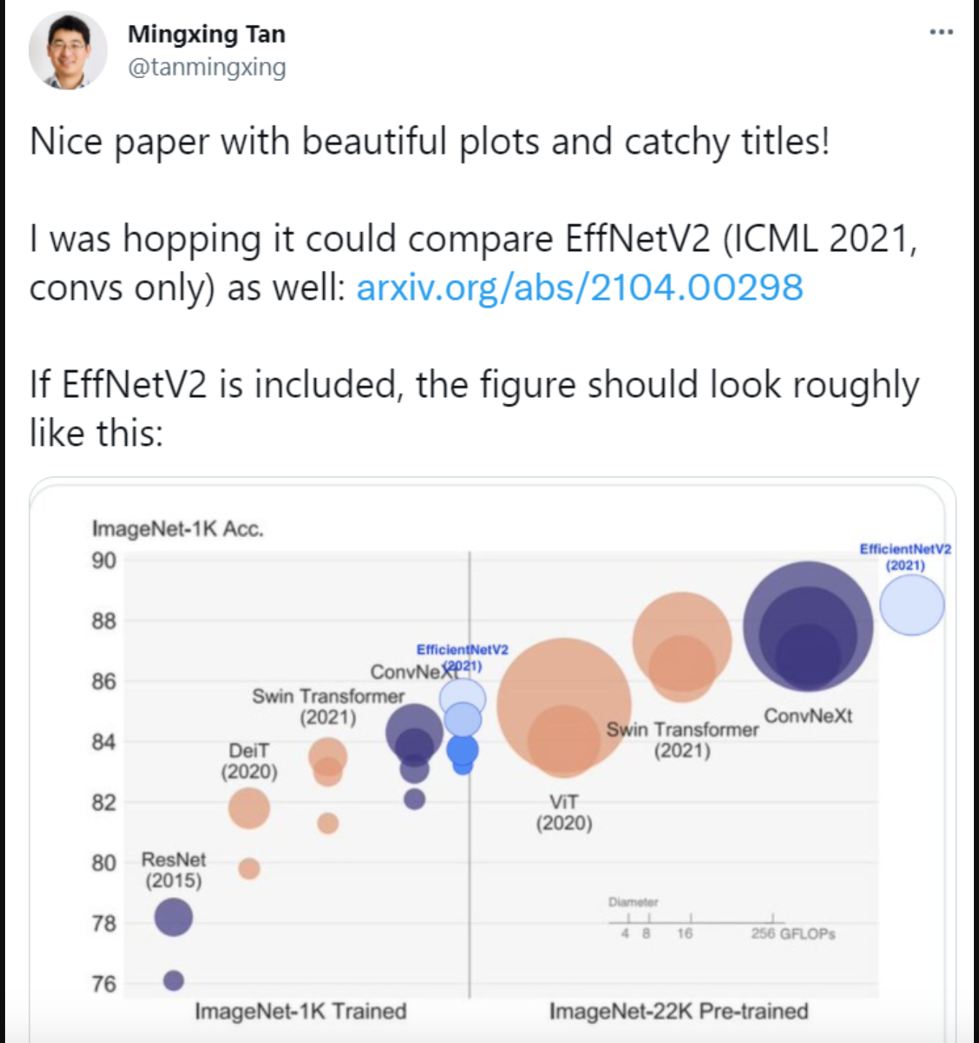Click the small purple ConvNeXt bubble near 82
Image resolution: width=979 pixels, height=1043 pixels.
414,798
